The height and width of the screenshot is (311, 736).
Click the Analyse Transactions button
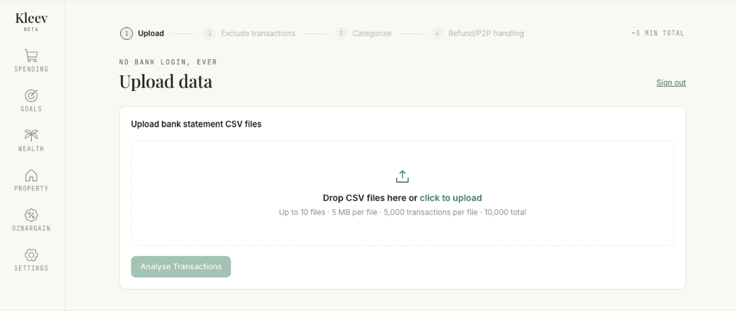[x=181, y=266]
